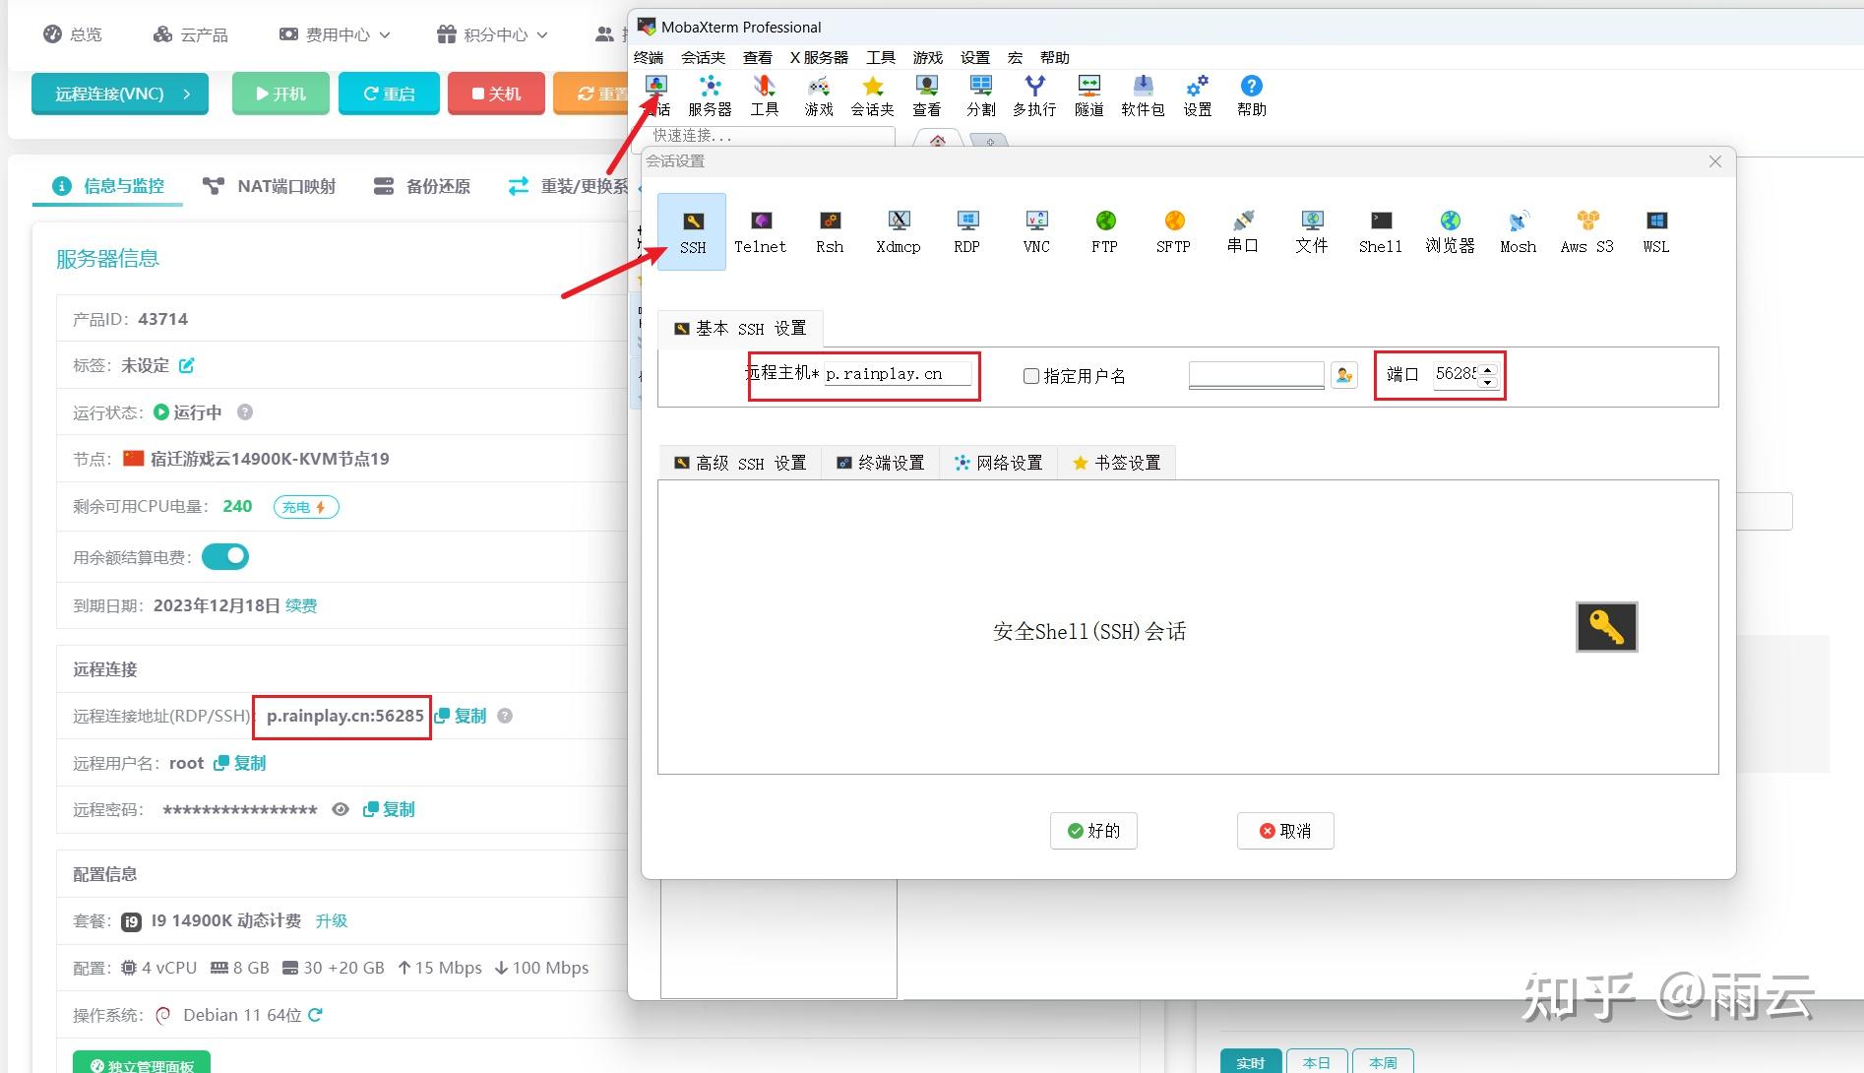Select the Mosh session type
1864x1073 pixels.
(1517, 231)
